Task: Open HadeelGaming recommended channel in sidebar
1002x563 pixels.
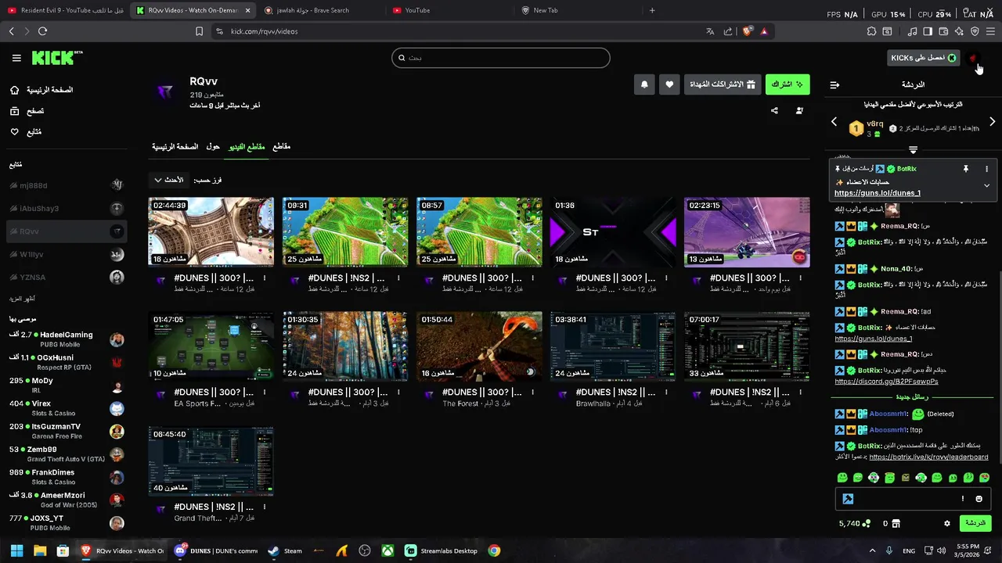Action: pyautogui.click(x=66, y=339)
